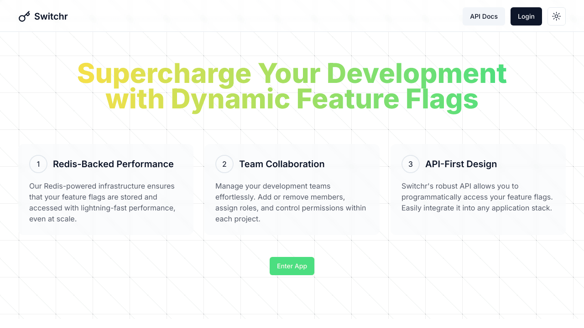Viewport: 584px width, 328px height.
Task: Click the Switchr key logo icon
Action: pos(24,16)
